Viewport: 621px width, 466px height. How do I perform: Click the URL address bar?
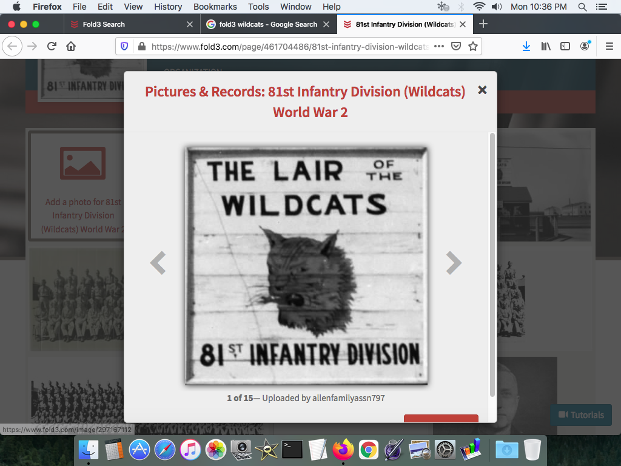(290, 46)
